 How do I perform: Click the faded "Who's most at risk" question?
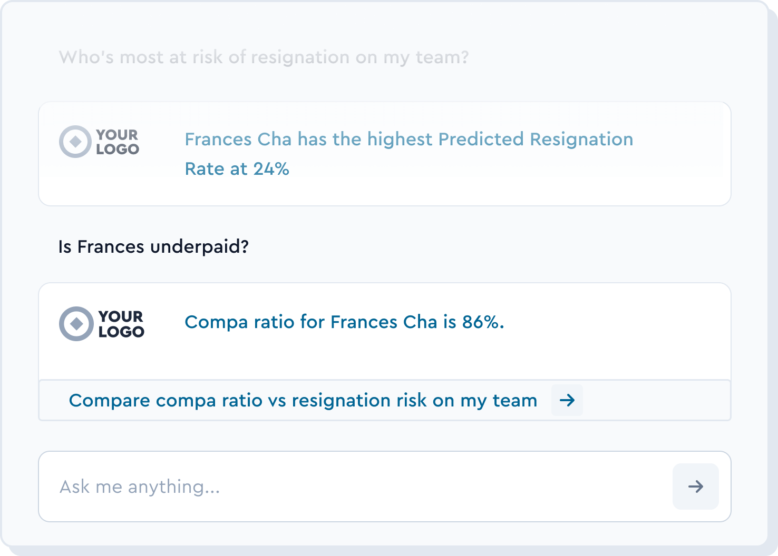[x=264, y=57]
